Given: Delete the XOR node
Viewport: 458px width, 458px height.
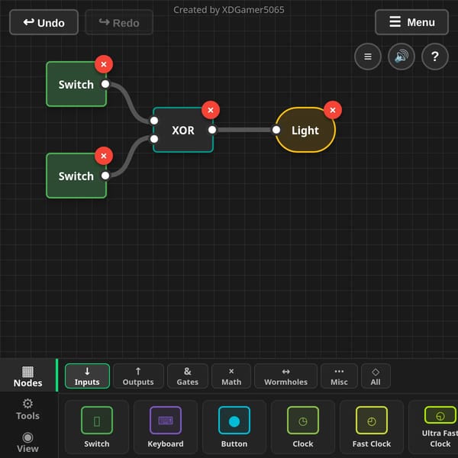Looking at the screenshot, I should [211, 110].
